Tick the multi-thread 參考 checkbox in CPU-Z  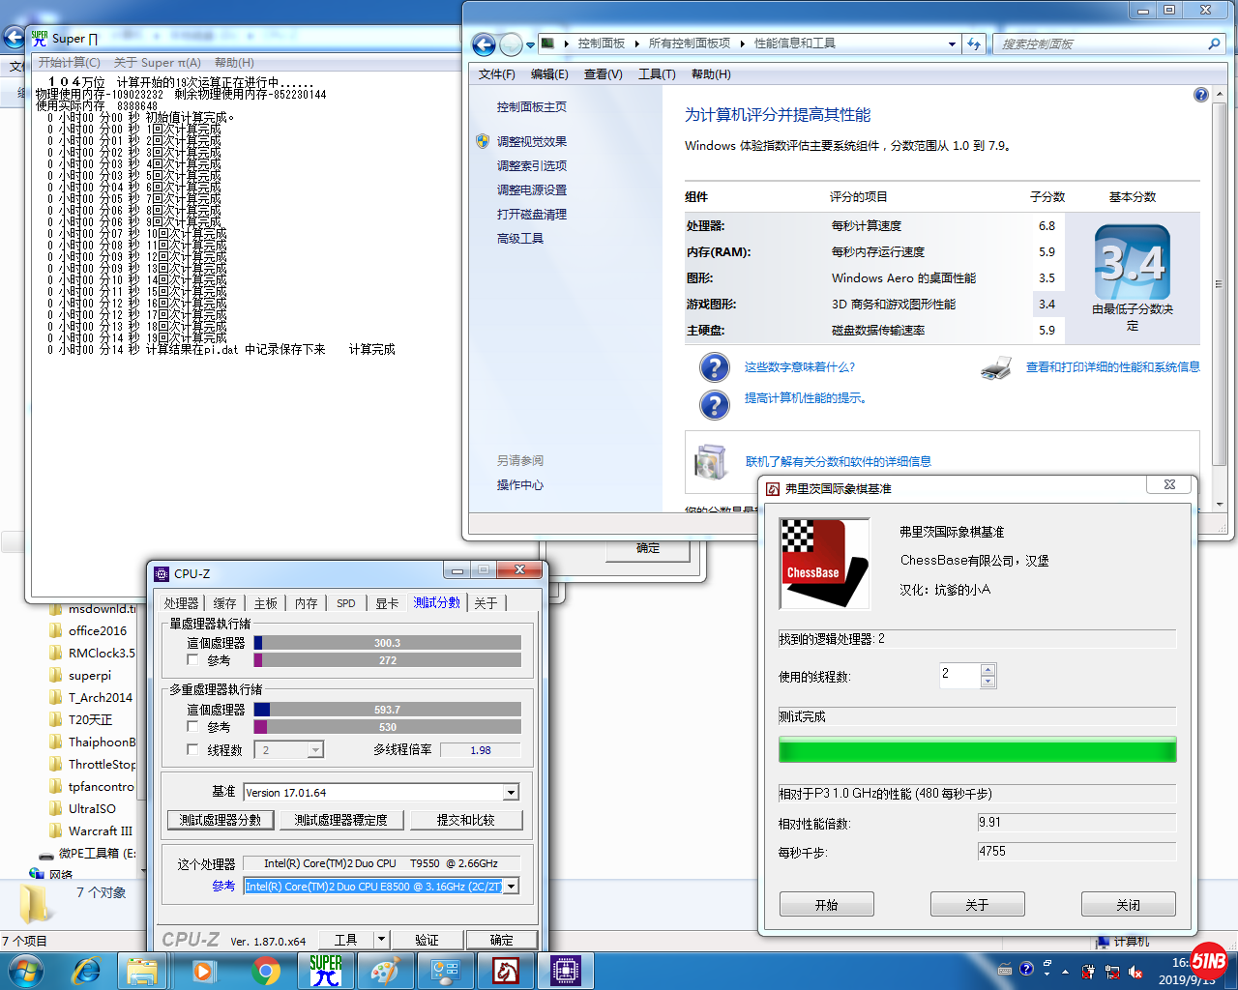(x=192, y=727)
